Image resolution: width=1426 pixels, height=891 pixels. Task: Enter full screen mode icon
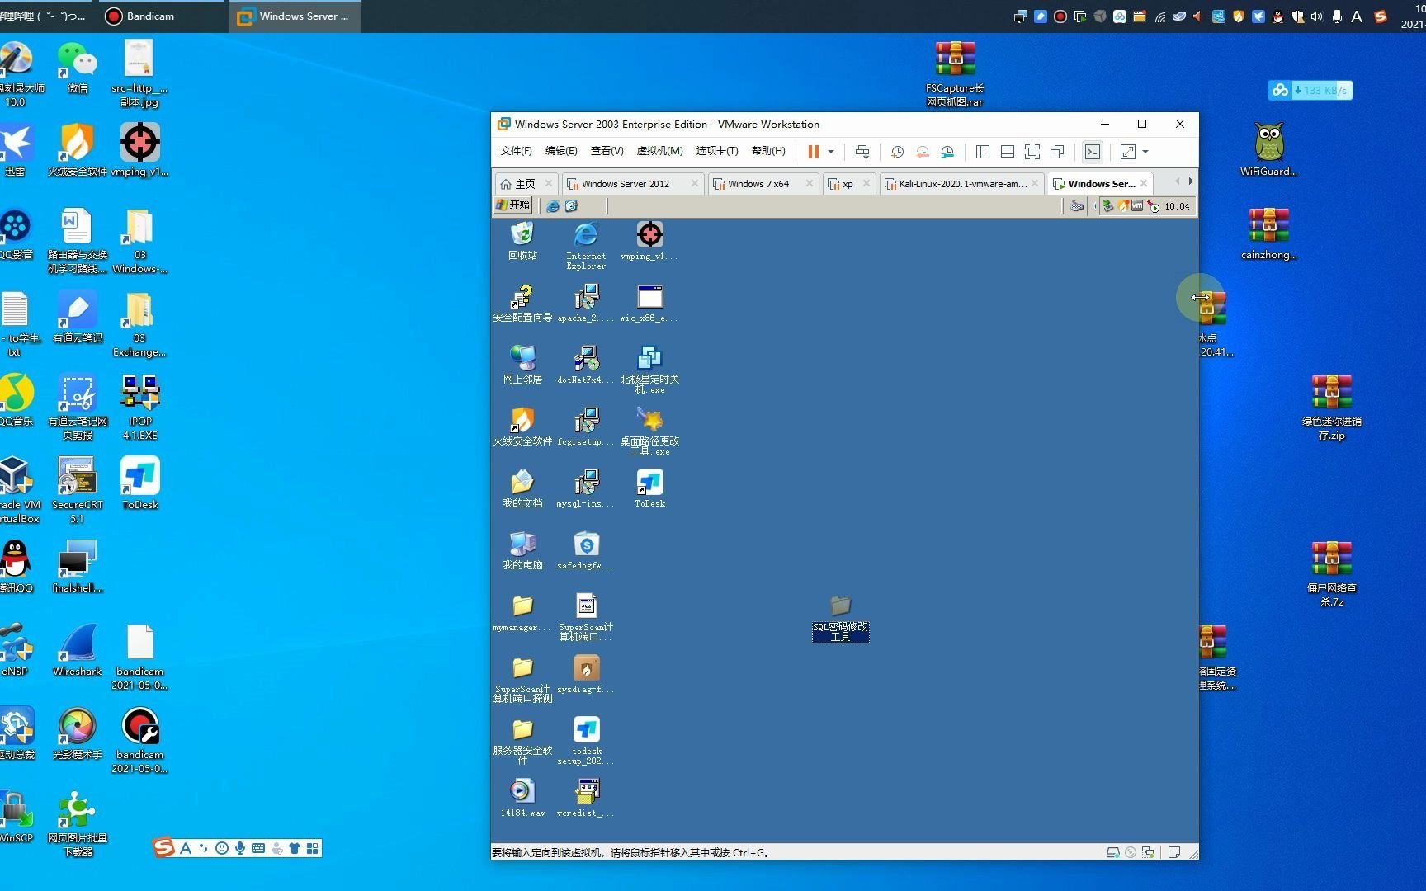pos(1032,152)
